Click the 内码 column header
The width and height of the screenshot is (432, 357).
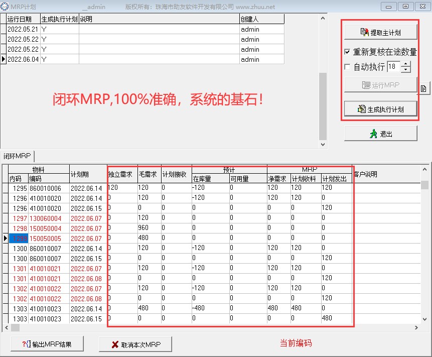[x=18, y=179]
